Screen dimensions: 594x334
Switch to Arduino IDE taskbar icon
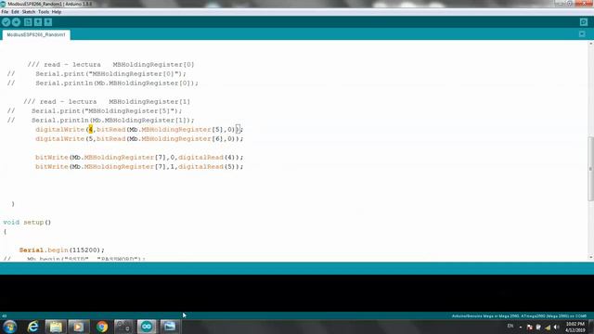(147, 327)
